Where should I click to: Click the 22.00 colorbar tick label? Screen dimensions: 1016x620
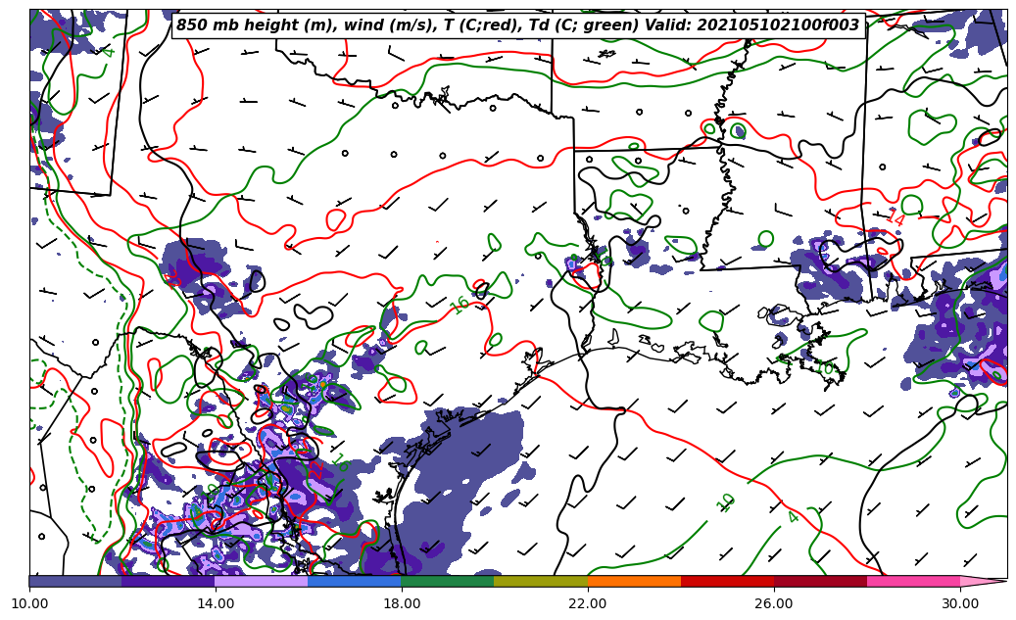588,603
